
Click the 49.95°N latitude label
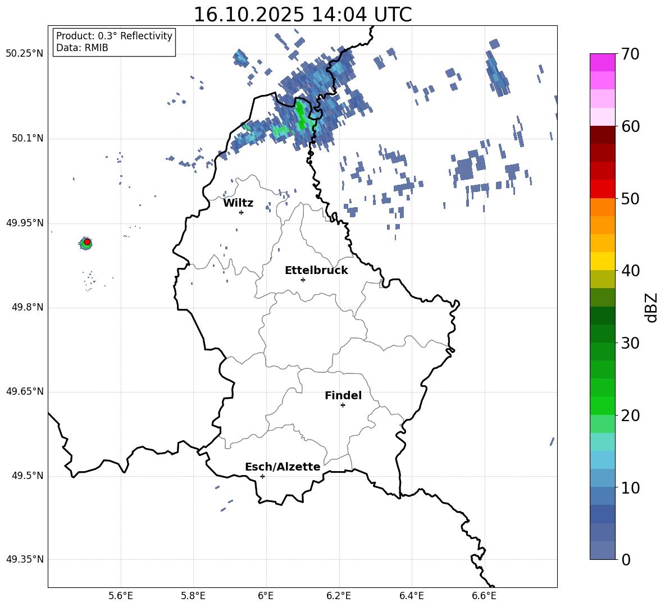25,223
